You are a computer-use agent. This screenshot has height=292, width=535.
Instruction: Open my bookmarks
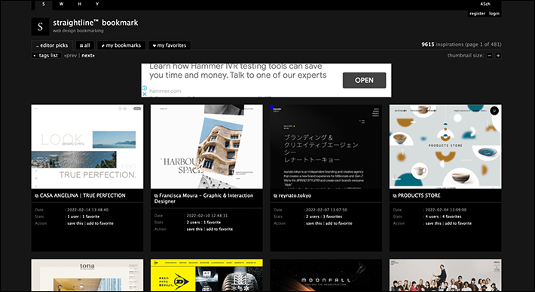(x=121, y=45)
